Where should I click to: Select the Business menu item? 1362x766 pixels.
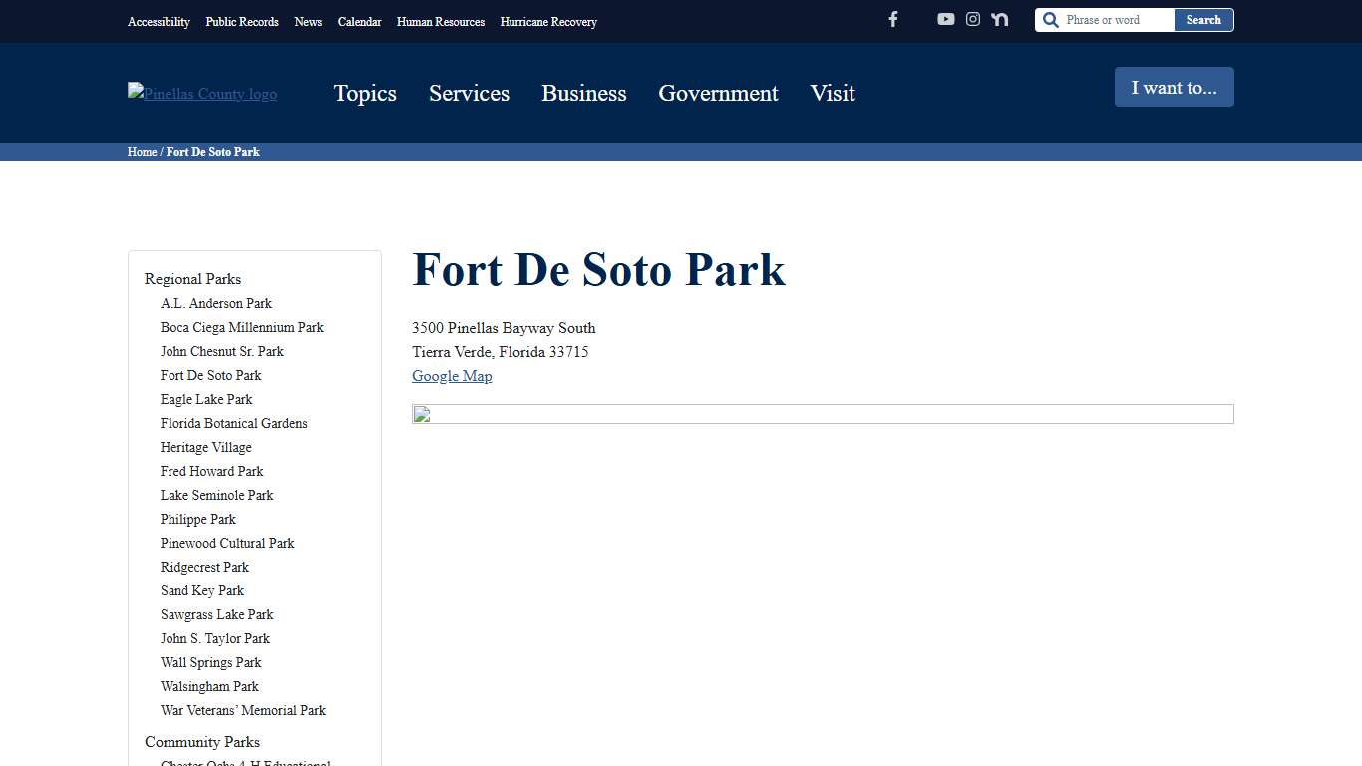pyautogui.click(x=583, y=93)
